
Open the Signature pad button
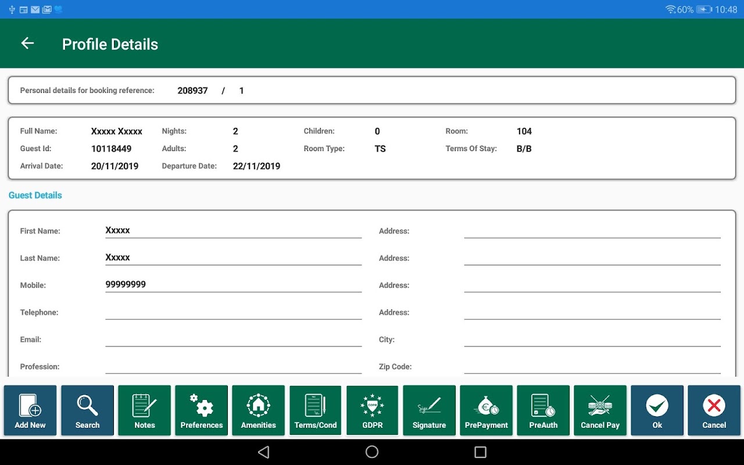[x=429, y=410]
